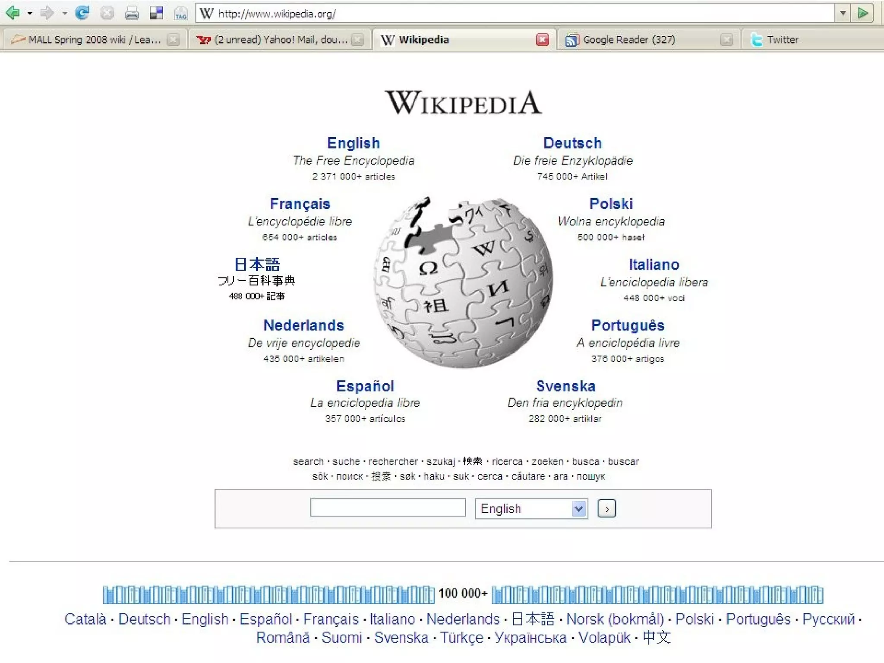
Task: Click Volapük in the bottom language list
Action: coord(604,638)
